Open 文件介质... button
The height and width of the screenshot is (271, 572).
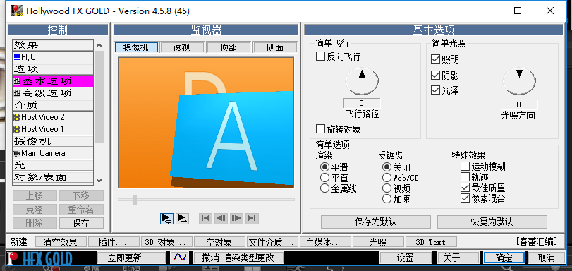272,242
